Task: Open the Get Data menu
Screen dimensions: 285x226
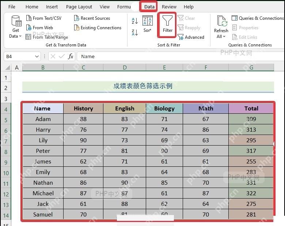Action: (15, 27)
